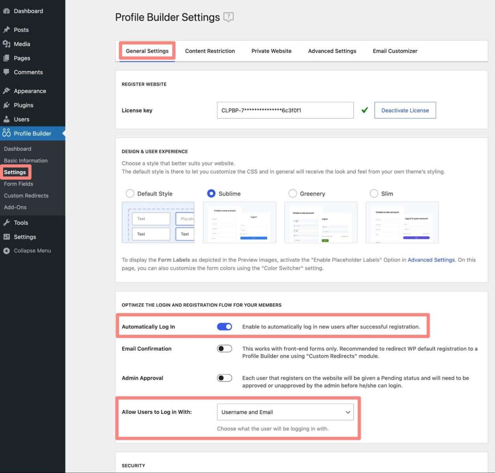Image resolution: width=495 pixels, height=473 pixels.
Task: Click the Greenery preview thumbnail
Action: click(321, 222)
